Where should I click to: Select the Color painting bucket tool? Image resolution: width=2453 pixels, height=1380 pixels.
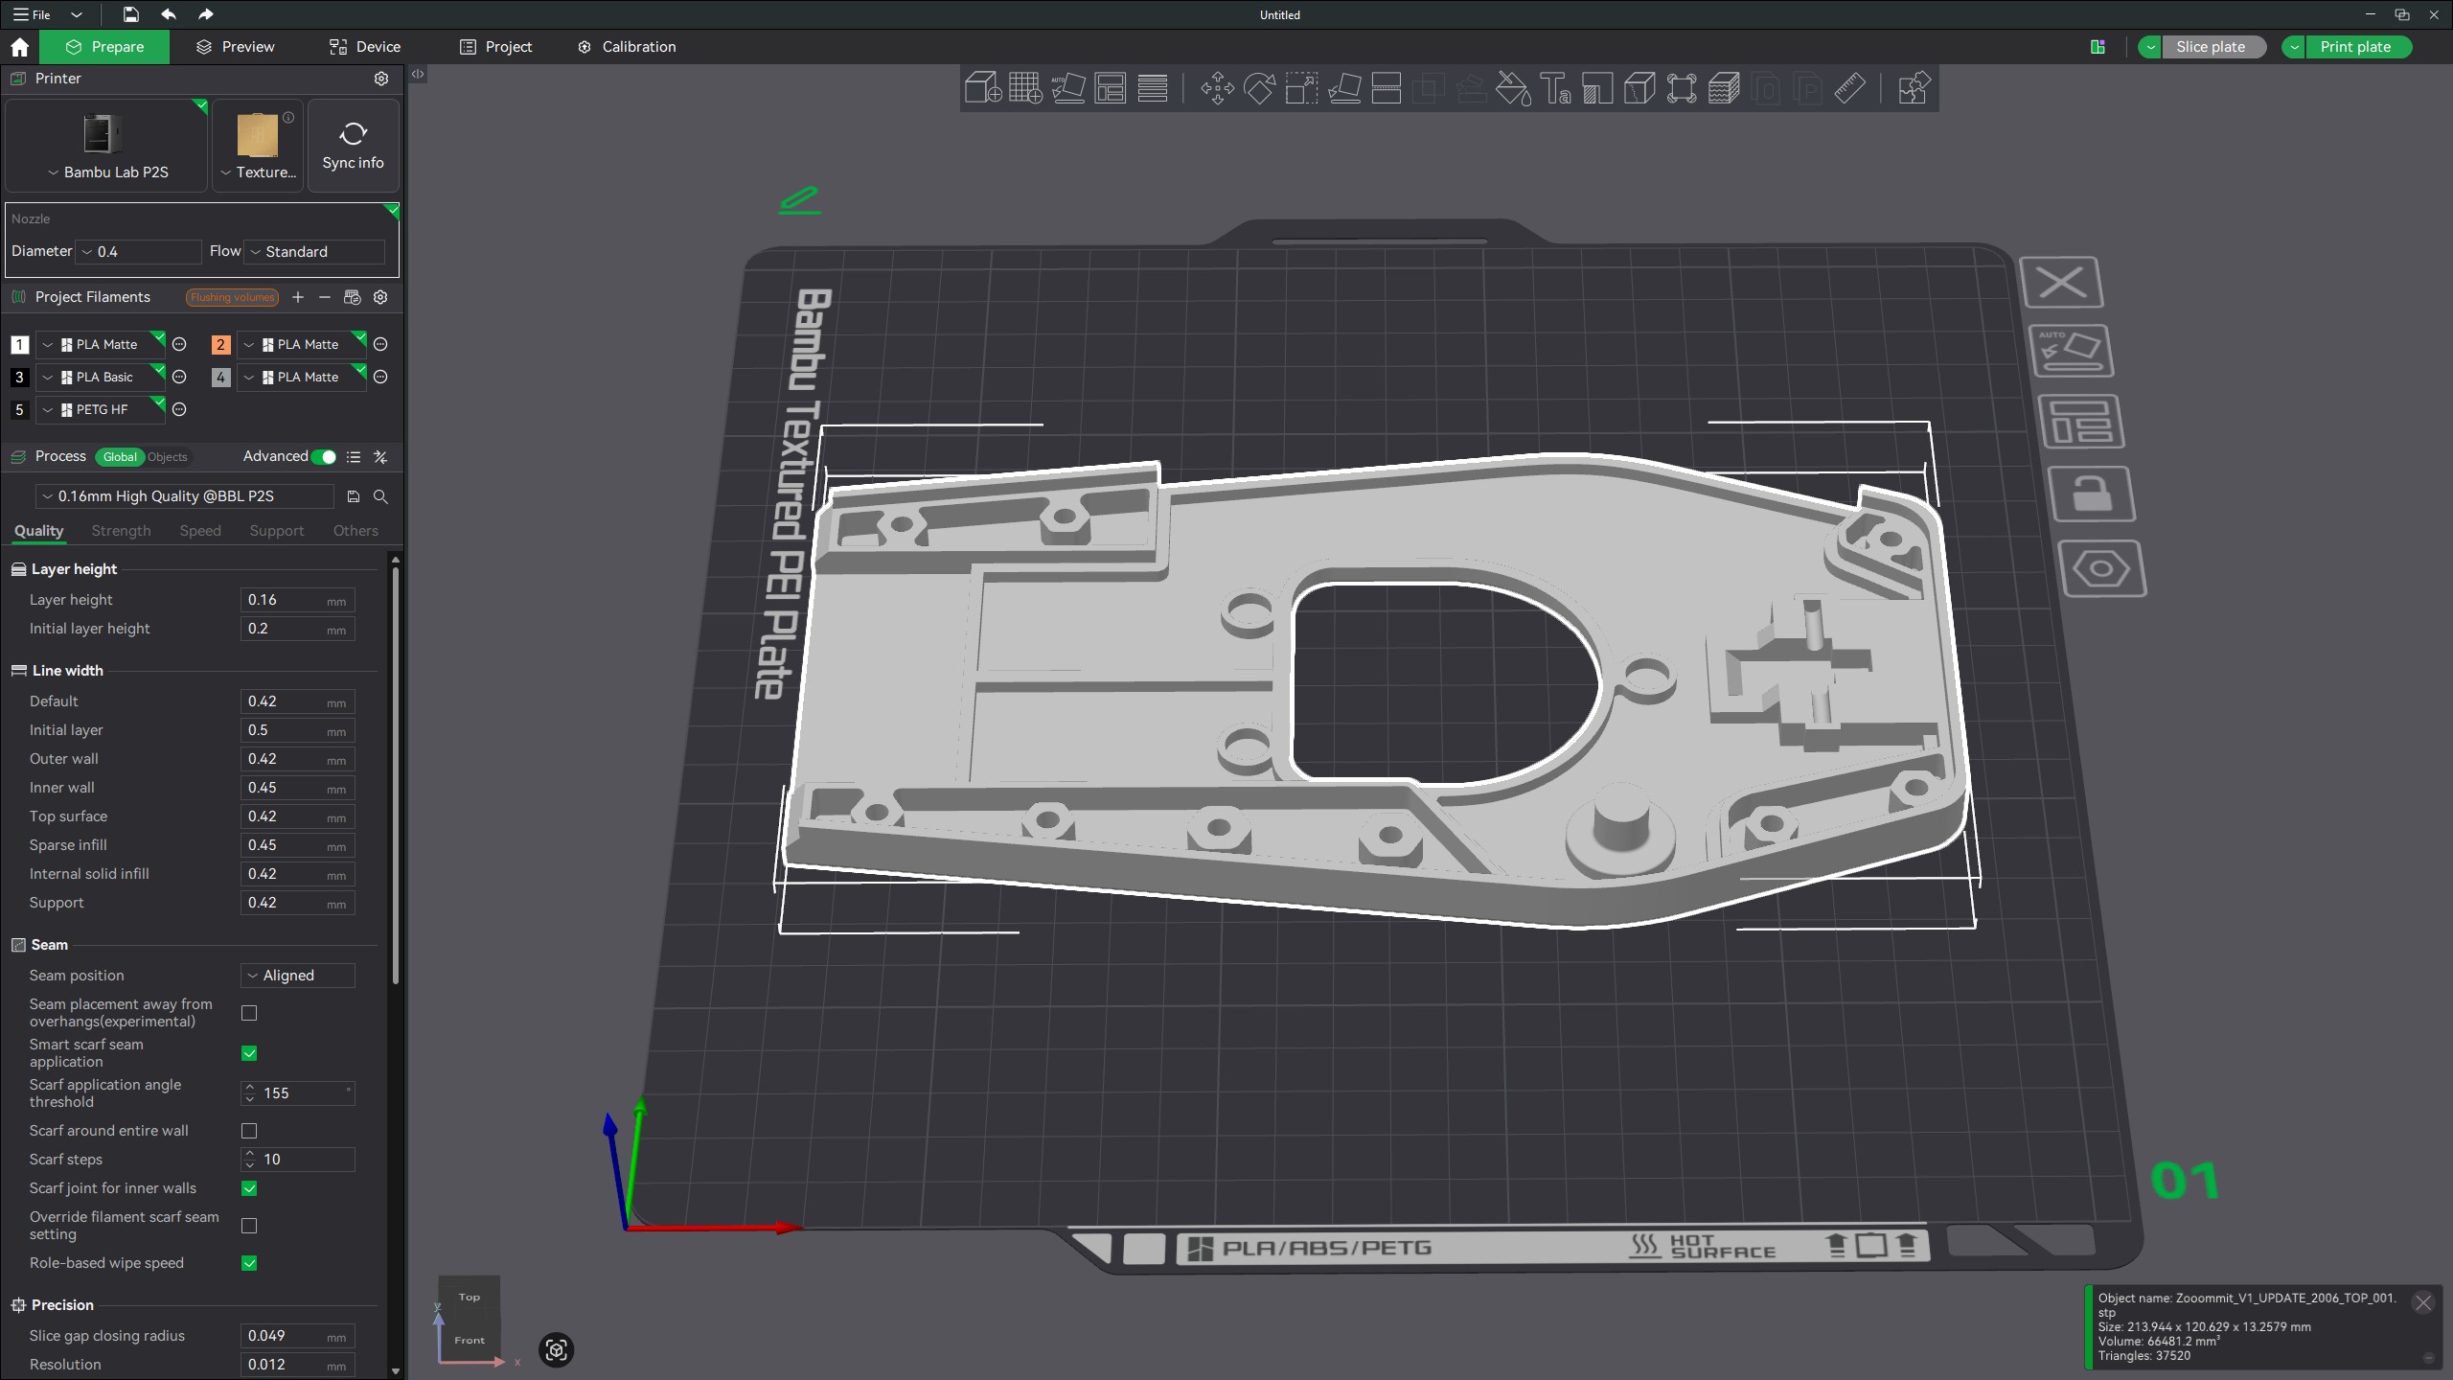1513,88
